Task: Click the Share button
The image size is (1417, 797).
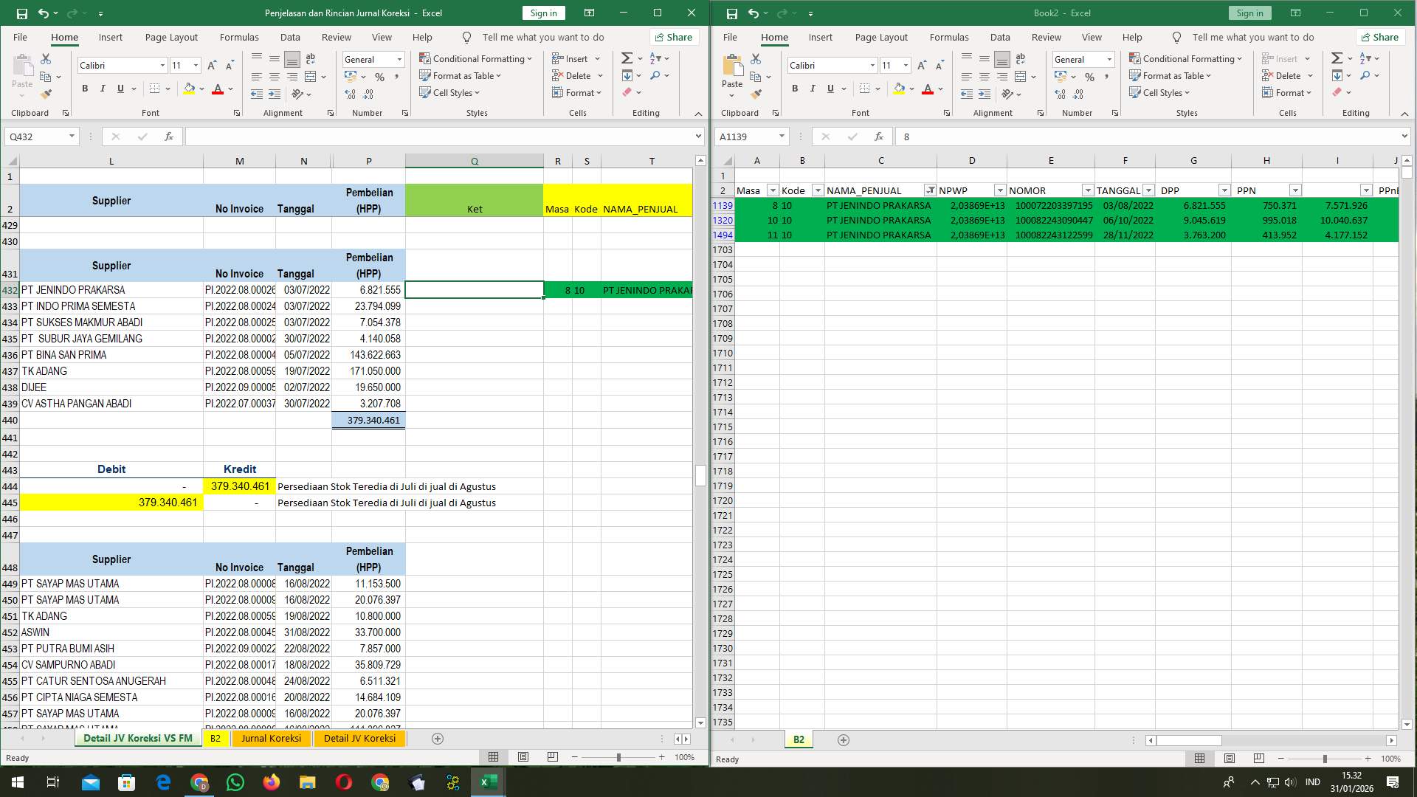Action: (673, 37)
